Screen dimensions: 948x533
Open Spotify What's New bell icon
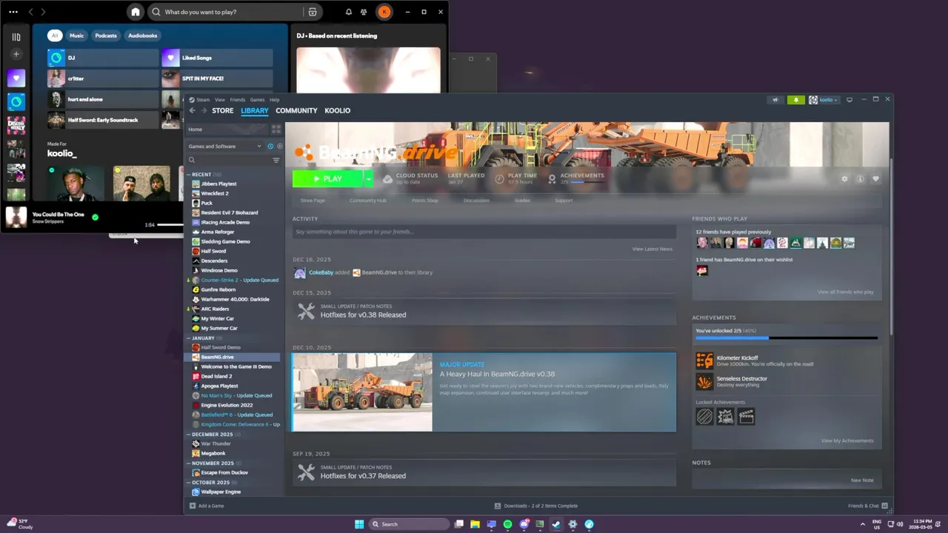point(348,12)
